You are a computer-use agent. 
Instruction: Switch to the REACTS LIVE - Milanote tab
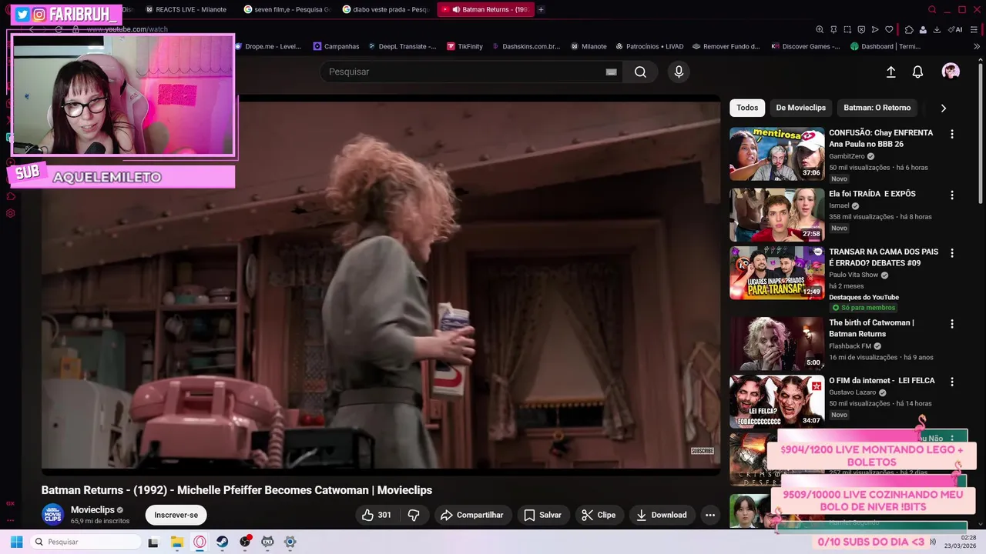[x=185, y=9]
